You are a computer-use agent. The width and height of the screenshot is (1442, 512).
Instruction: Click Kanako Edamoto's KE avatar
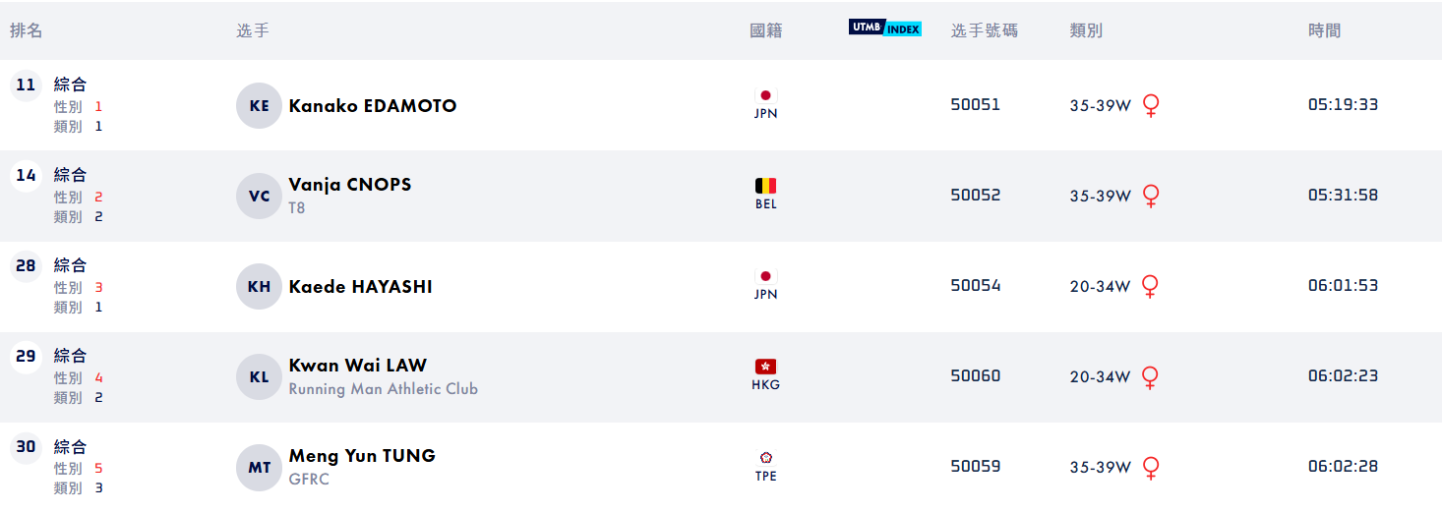(x=259, y=106)
